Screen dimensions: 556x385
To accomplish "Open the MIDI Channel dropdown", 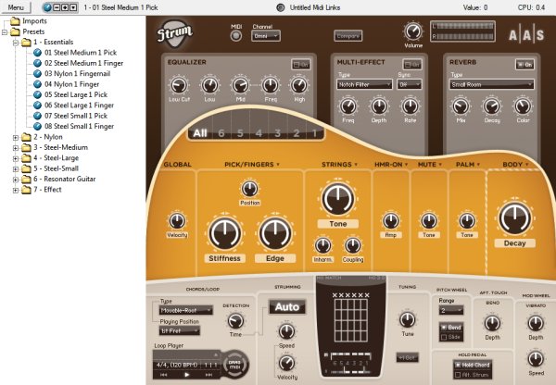I will [x=266, y=36].
